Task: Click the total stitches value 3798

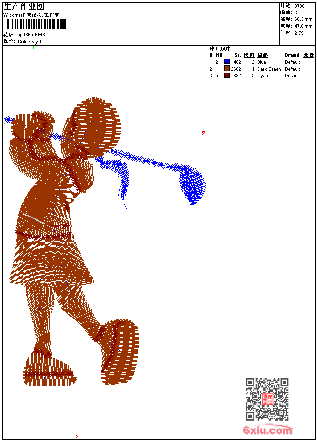Action: coord(299,6)
